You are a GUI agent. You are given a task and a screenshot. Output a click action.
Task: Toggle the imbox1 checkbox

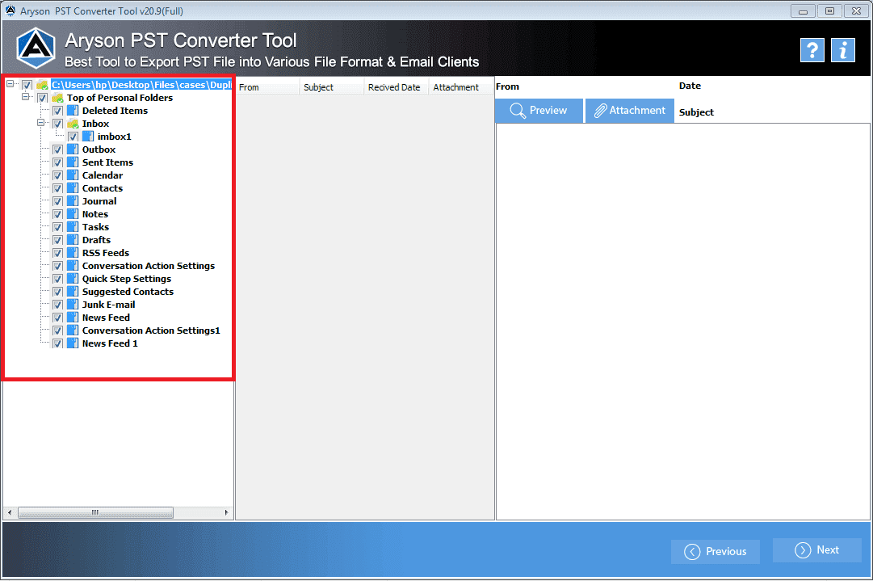tap(73, 137)
